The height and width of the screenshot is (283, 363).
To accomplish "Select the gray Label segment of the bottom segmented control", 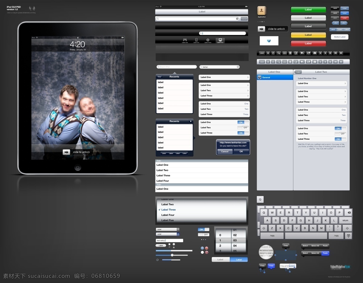I will (221, 259).
